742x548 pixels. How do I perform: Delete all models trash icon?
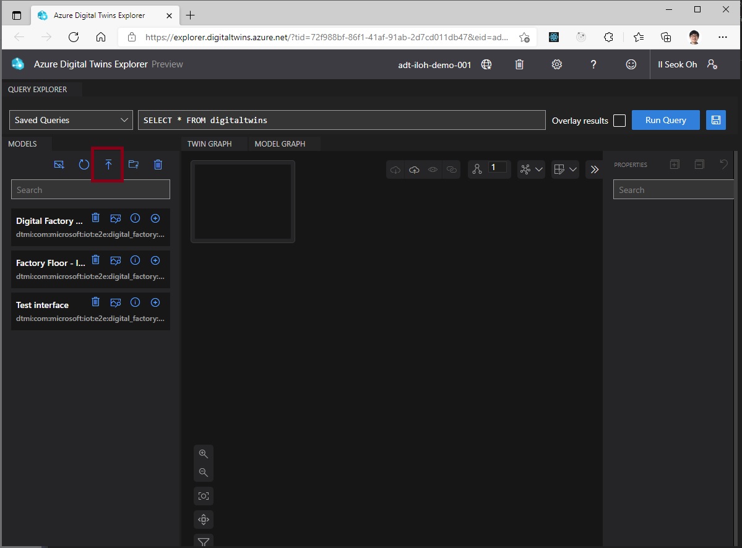tap(158, 165)
